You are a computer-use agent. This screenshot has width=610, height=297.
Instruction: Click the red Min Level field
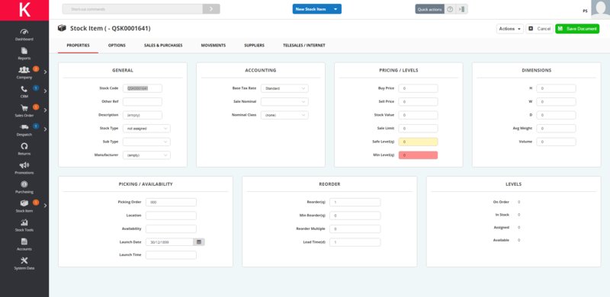tap(418, 155)
